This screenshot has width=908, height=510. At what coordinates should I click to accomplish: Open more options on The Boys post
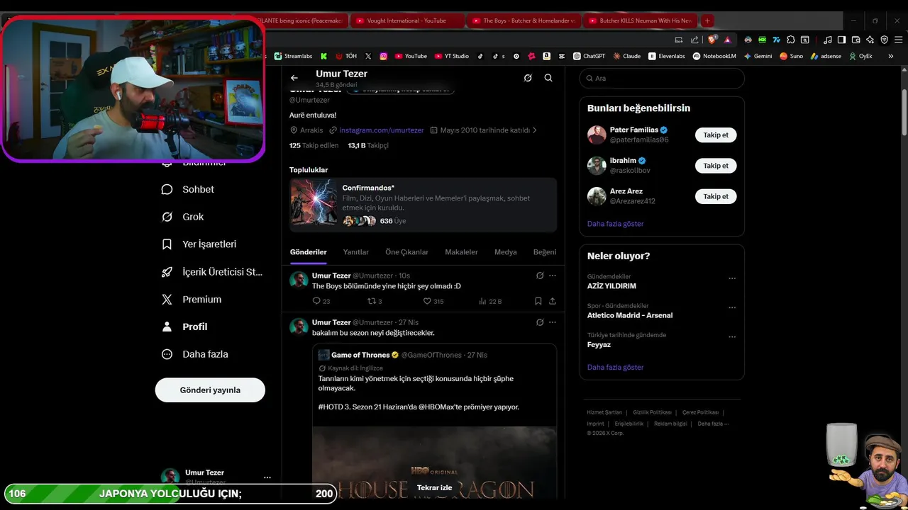pyautogui.click(x=553, y=276)
